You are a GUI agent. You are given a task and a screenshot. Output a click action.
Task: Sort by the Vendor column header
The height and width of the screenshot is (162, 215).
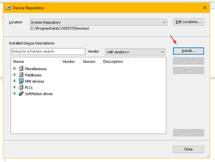tap(71, 61)
